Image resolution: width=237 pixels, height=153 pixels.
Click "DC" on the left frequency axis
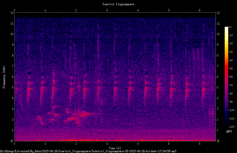point(12,141)
